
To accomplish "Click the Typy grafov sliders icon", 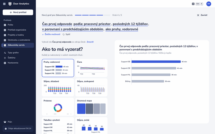I will point(5,53).
